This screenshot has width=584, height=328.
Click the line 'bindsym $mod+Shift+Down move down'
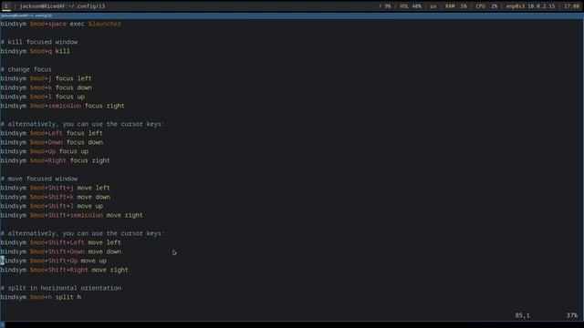click(61, 251)
